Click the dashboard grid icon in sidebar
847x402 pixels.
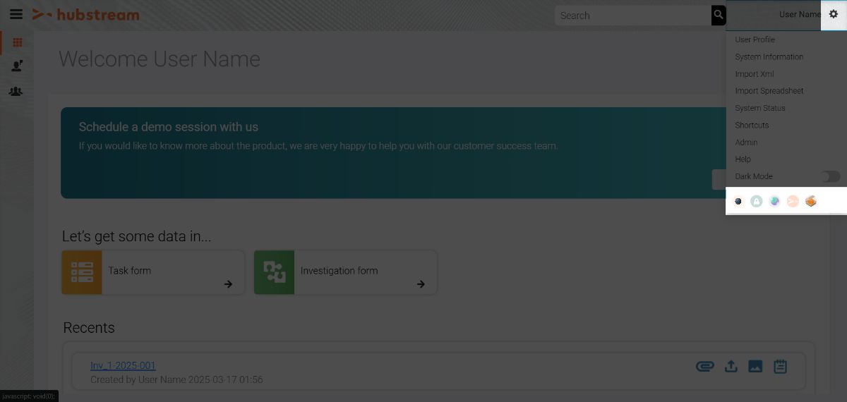coord(17,43)
